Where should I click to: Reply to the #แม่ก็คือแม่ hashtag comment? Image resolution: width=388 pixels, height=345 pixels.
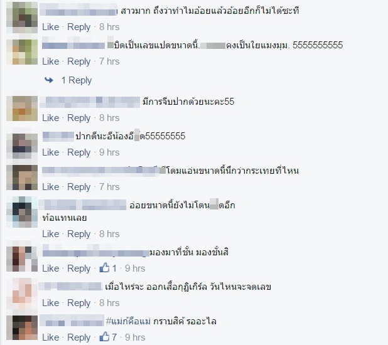click(78, 337)
